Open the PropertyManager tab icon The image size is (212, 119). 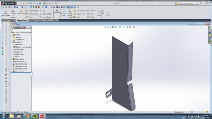click(x=15, y=27)
